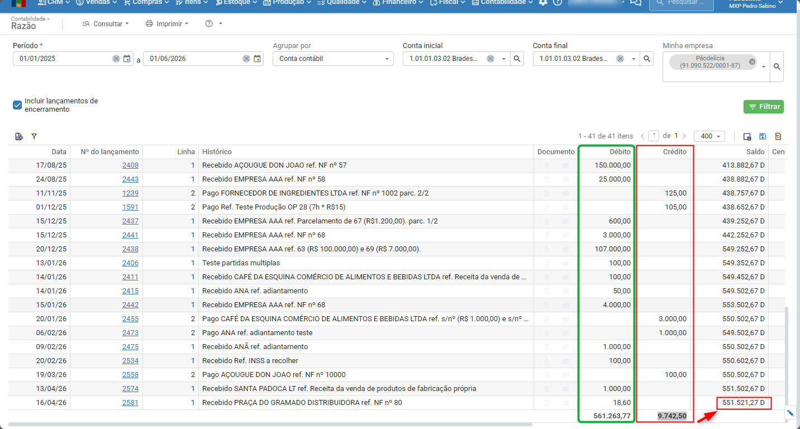
Task: Open the chat messages icon in top bar
Action: click(x=635, y=2)
